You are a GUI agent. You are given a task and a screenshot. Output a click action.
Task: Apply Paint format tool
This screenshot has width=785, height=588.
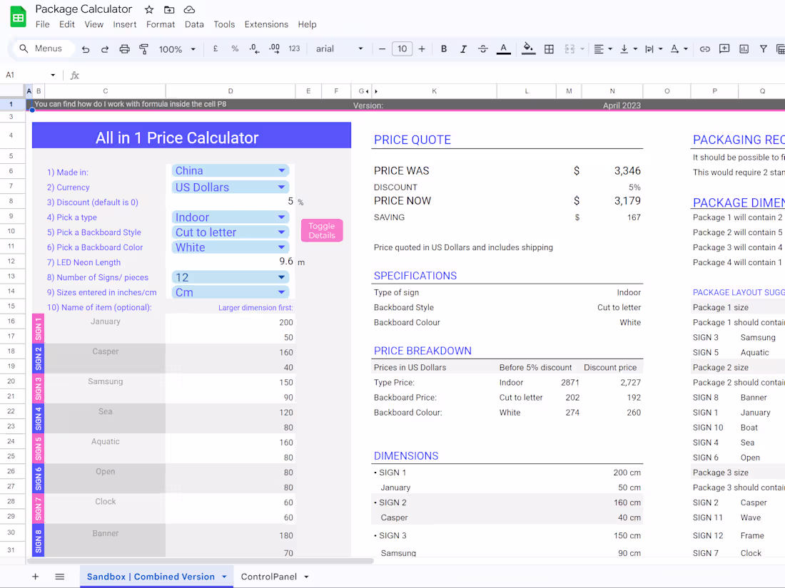click(x=143, y=49)
